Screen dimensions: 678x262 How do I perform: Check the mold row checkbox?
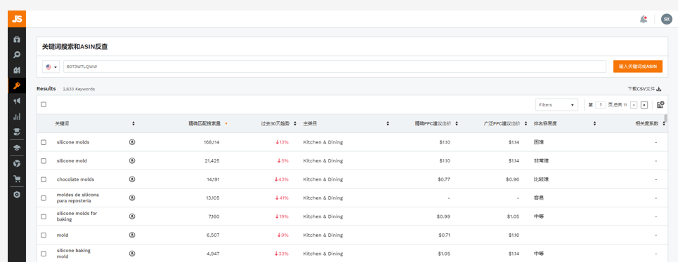44,235
